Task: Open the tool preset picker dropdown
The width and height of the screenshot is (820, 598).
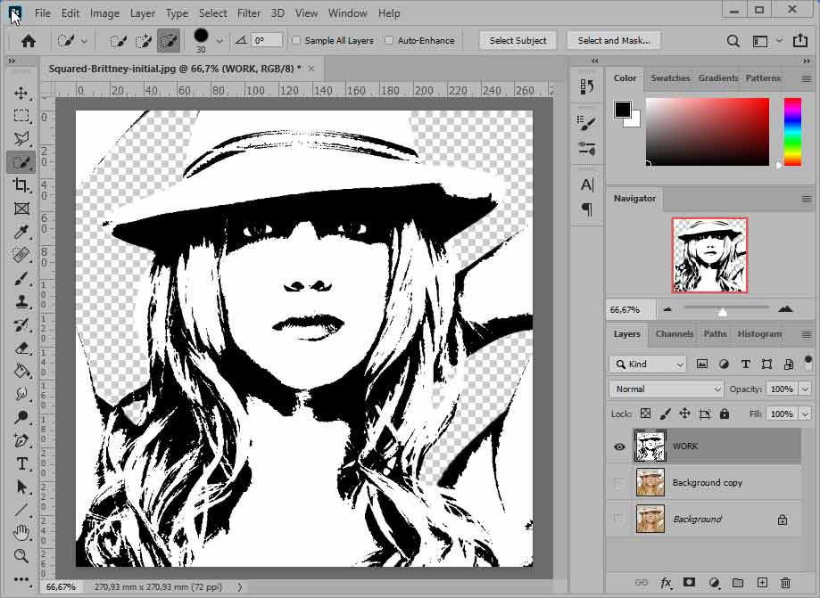Action: point(84,41)
